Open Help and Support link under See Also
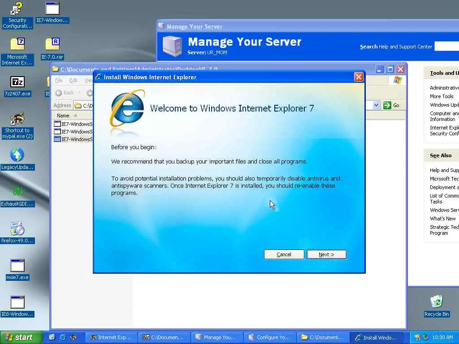Viewport: 459px width, 344px height. (x=444, y=170)
